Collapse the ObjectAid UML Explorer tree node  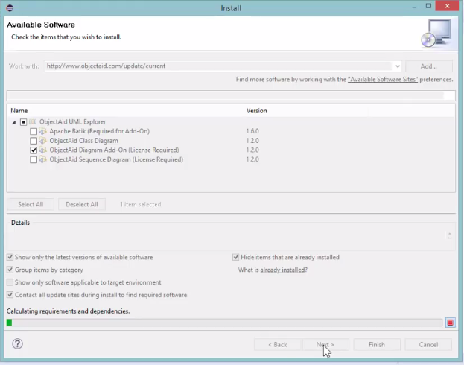pos(14,122)
